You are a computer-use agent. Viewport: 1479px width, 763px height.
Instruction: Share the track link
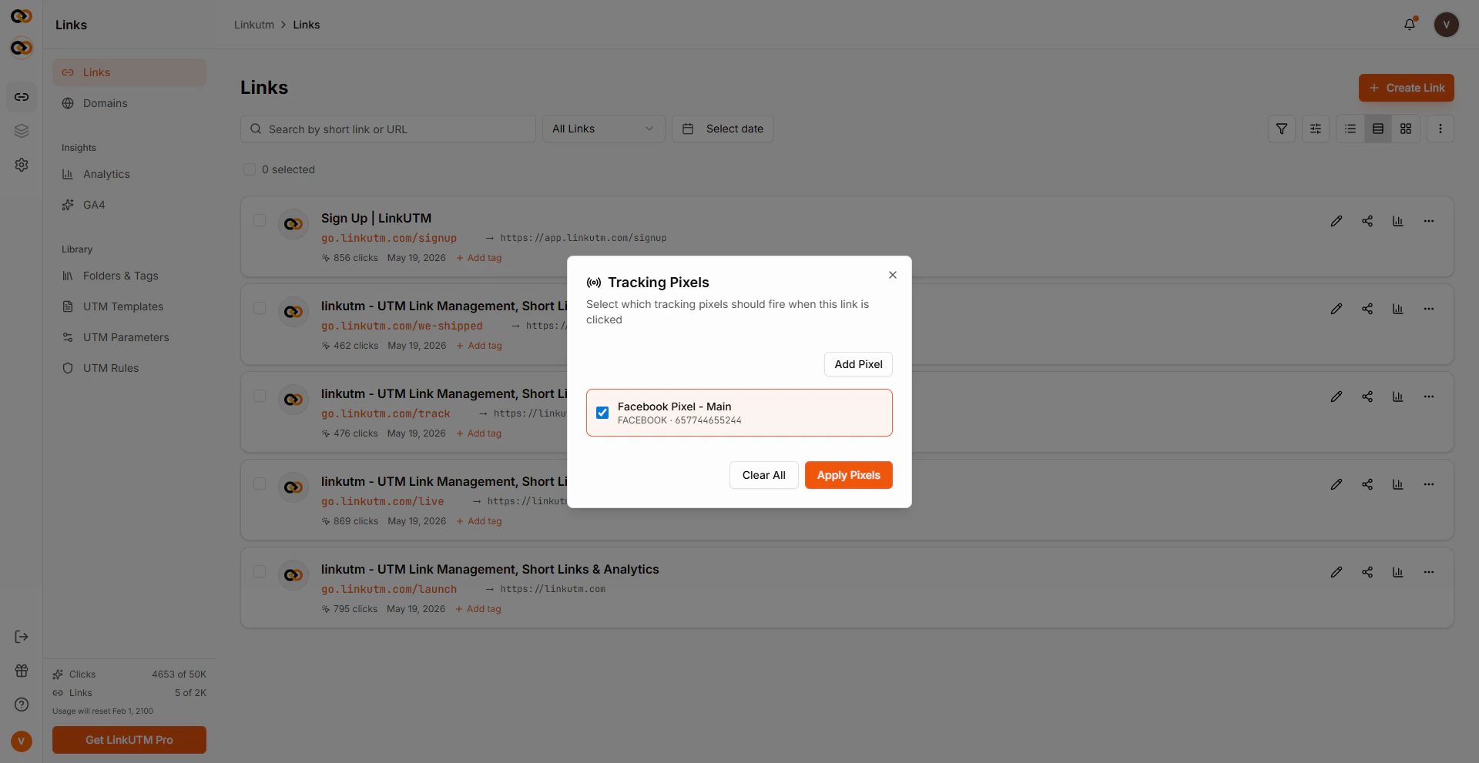point(1367,397)
